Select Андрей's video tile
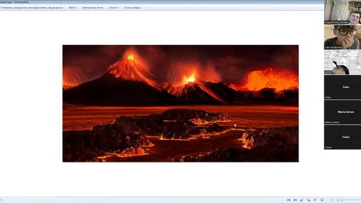The height and width of the screenshot is (203, 361). pos(342,12)
